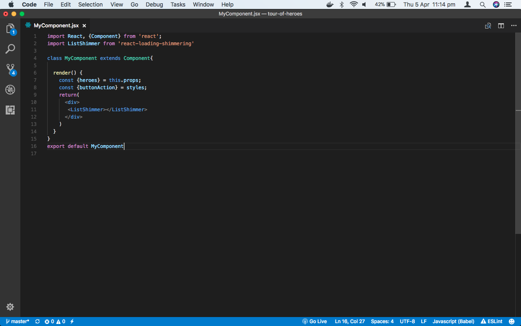Click 'react-loading-shimmering' import string

tap(156, 44)
